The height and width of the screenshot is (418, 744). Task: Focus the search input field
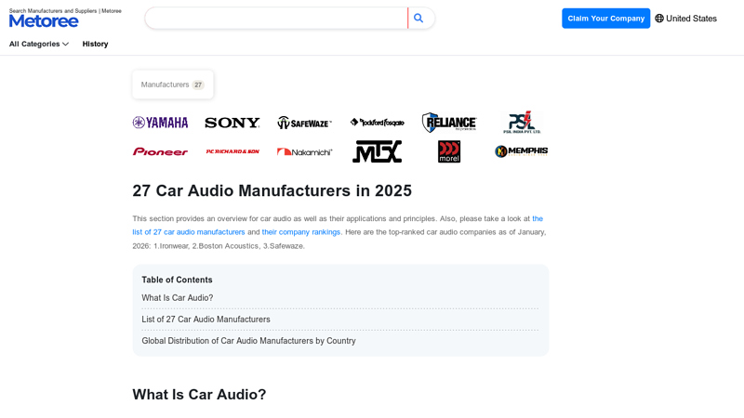tap(276, 18)
